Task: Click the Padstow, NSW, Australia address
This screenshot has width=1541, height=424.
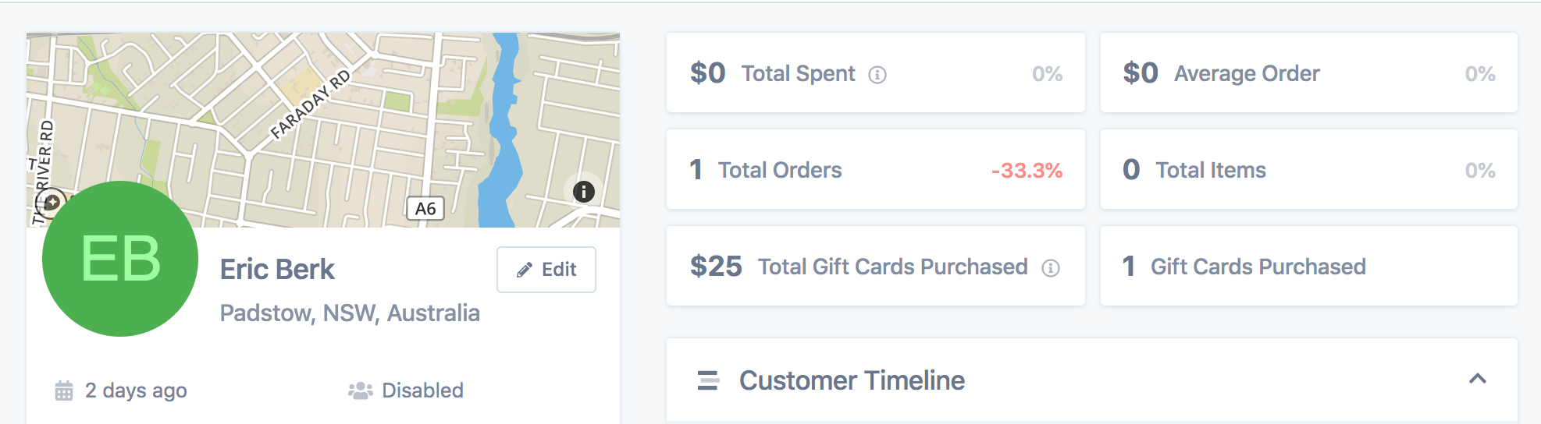Action: tap(350, 313)
